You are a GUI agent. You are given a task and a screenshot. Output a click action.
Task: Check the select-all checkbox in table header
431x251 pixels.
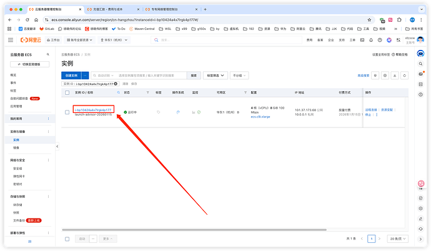click(x=67, y=92)
